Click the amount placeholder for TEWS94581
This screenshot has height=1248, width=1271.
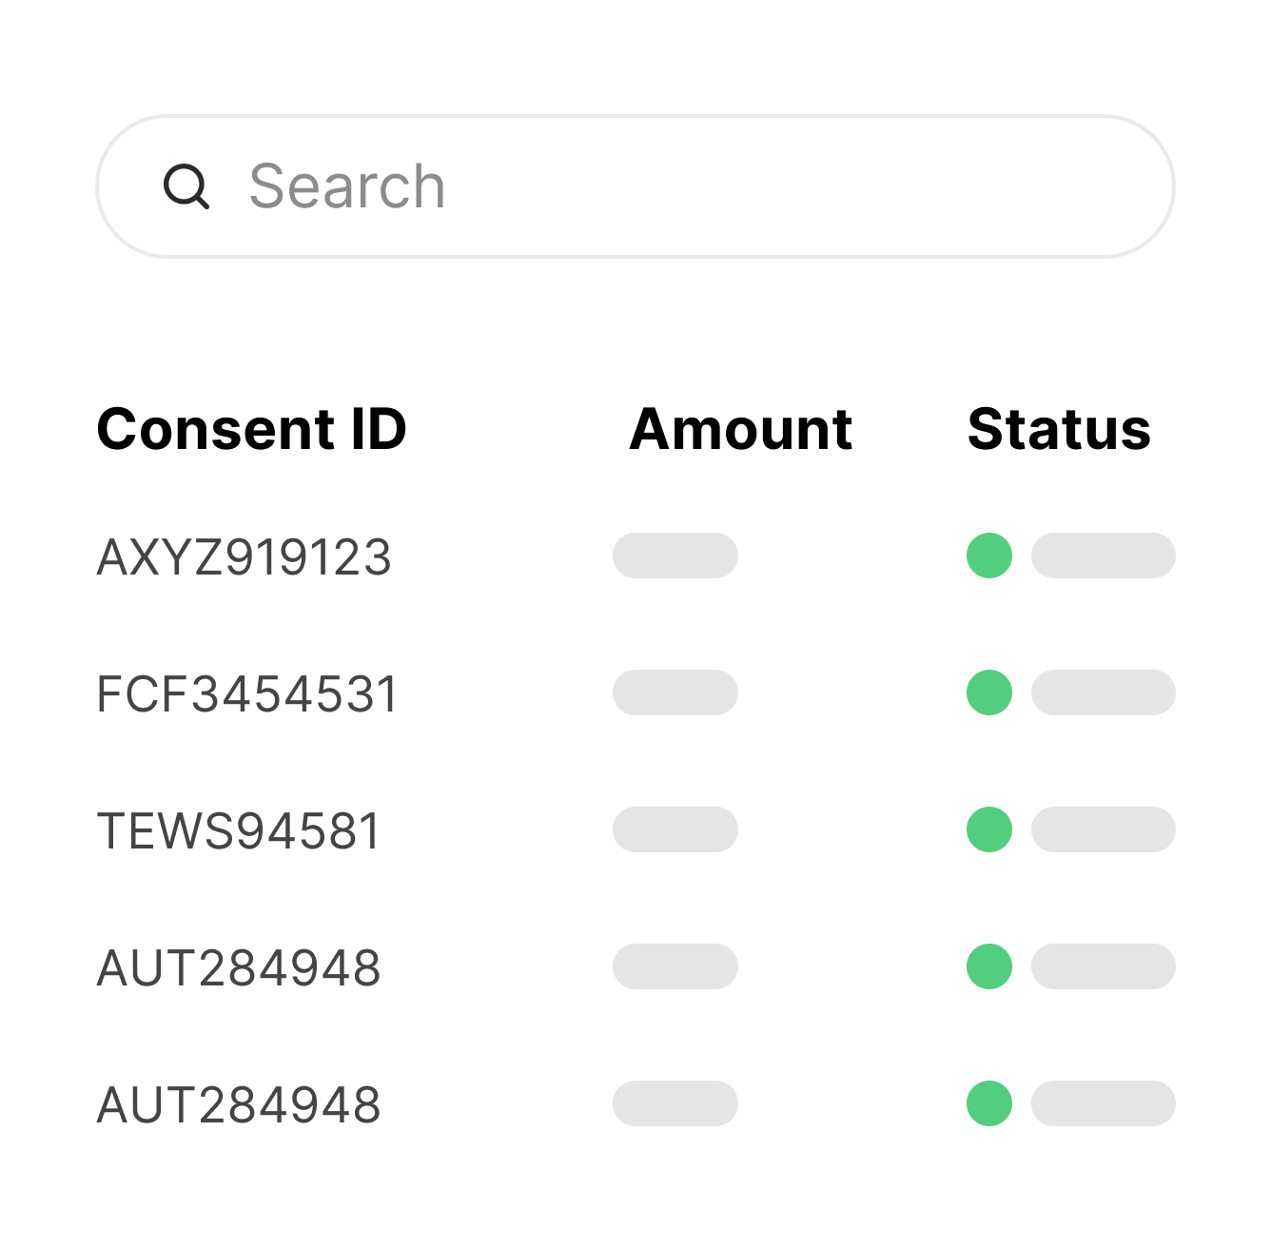click(x=675, y=829)
